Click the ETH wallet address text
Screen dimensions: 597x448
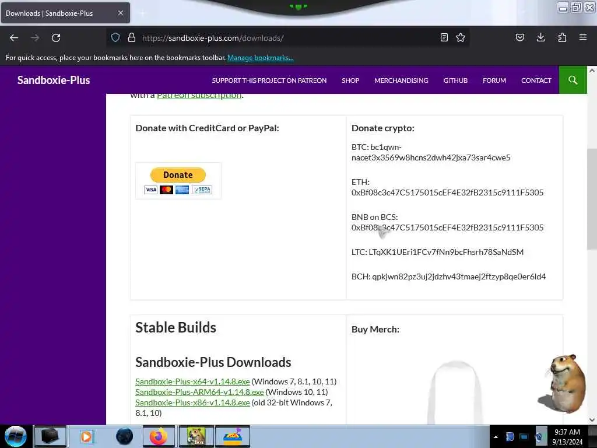(447, 192)
